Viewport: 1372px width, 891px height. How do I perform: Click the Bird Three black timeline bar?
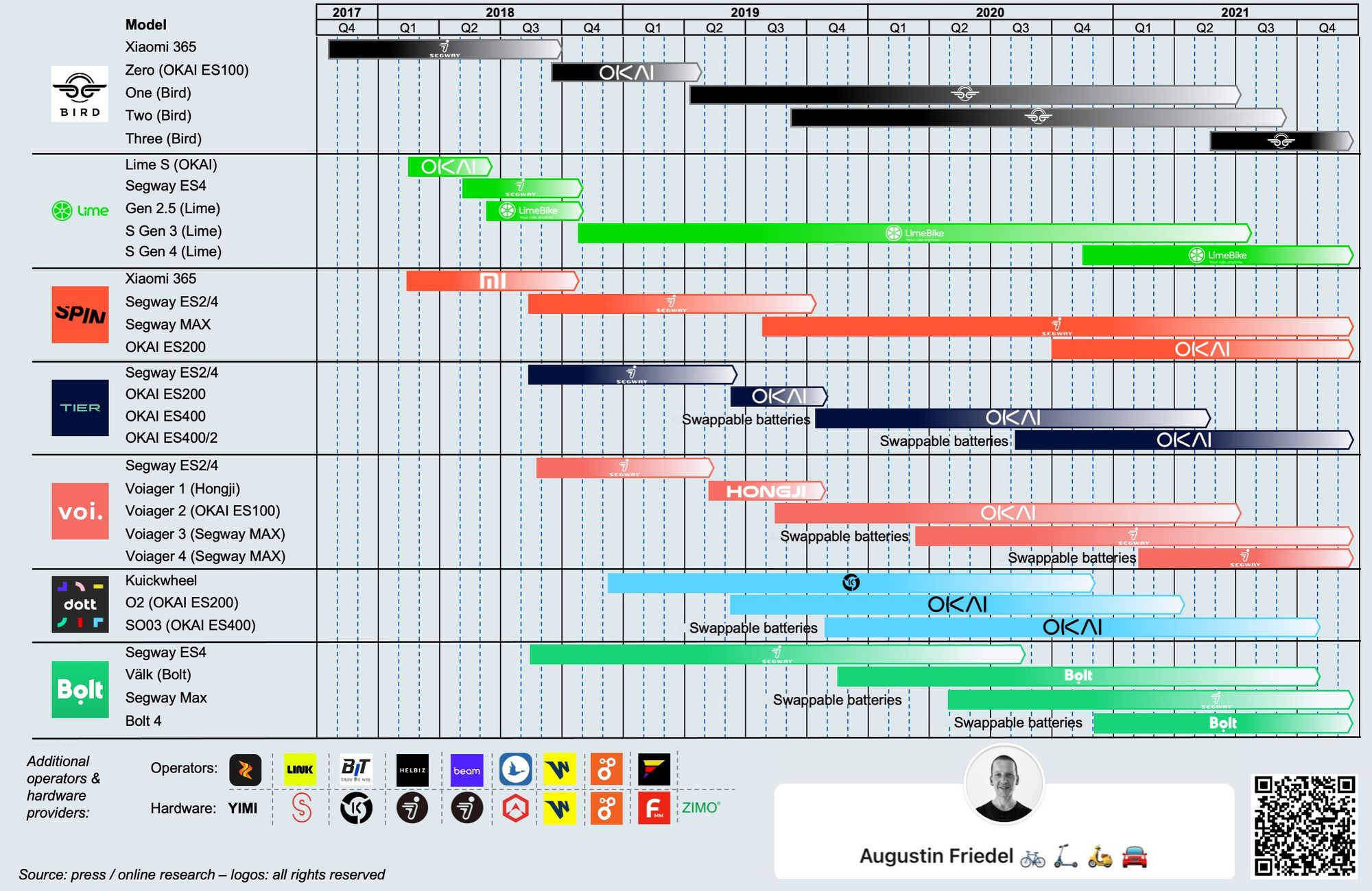point(1281,141)
